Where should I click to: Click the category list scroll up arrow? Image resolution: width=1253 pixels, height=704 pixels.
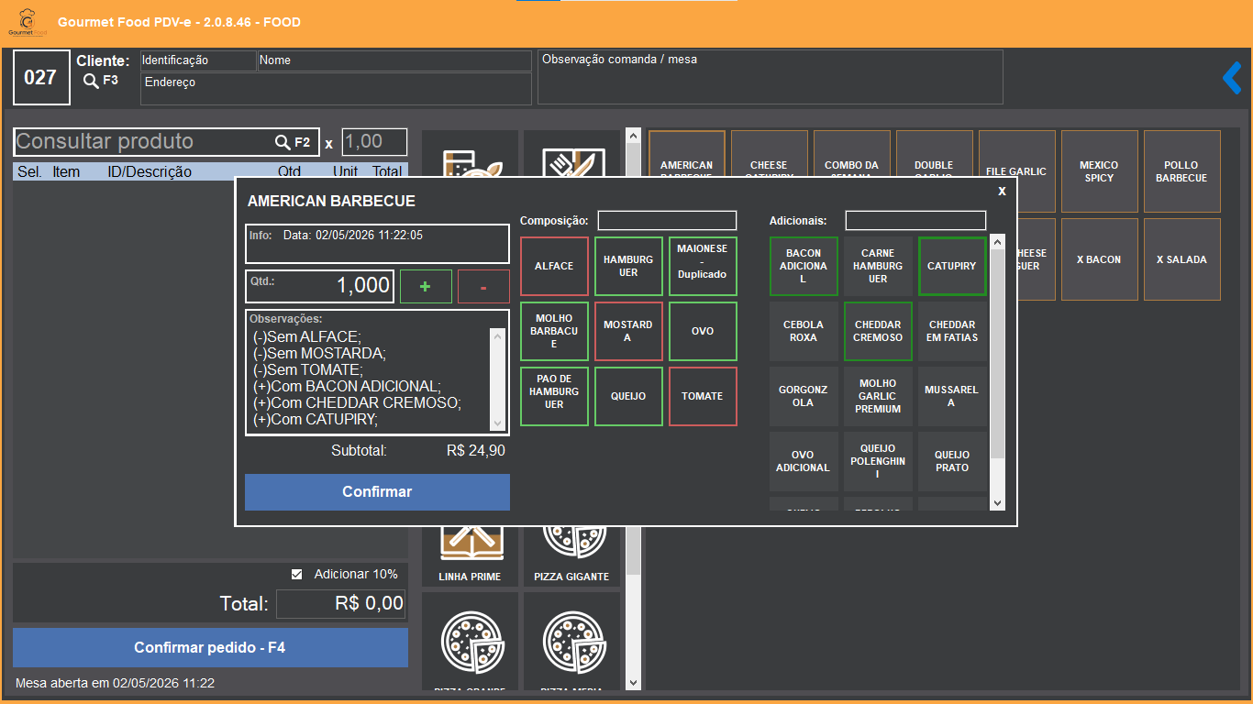point(633,135)
